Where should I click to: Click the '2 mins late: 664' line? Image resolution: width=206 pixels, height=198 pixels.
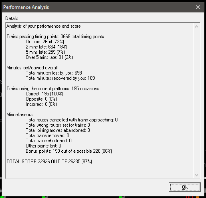pyautogui.click(x=46, y=47)
